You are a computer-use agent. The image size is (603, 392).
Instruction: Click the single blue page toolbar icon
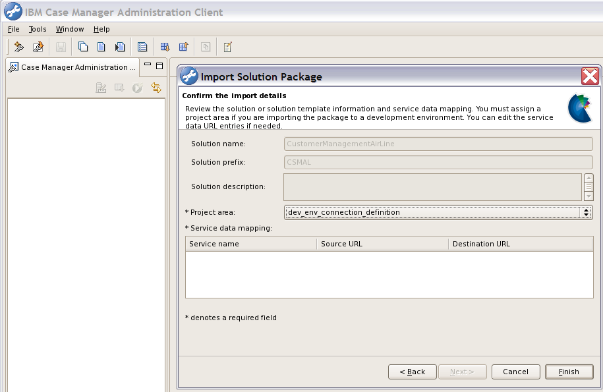(x=101, y=47)
